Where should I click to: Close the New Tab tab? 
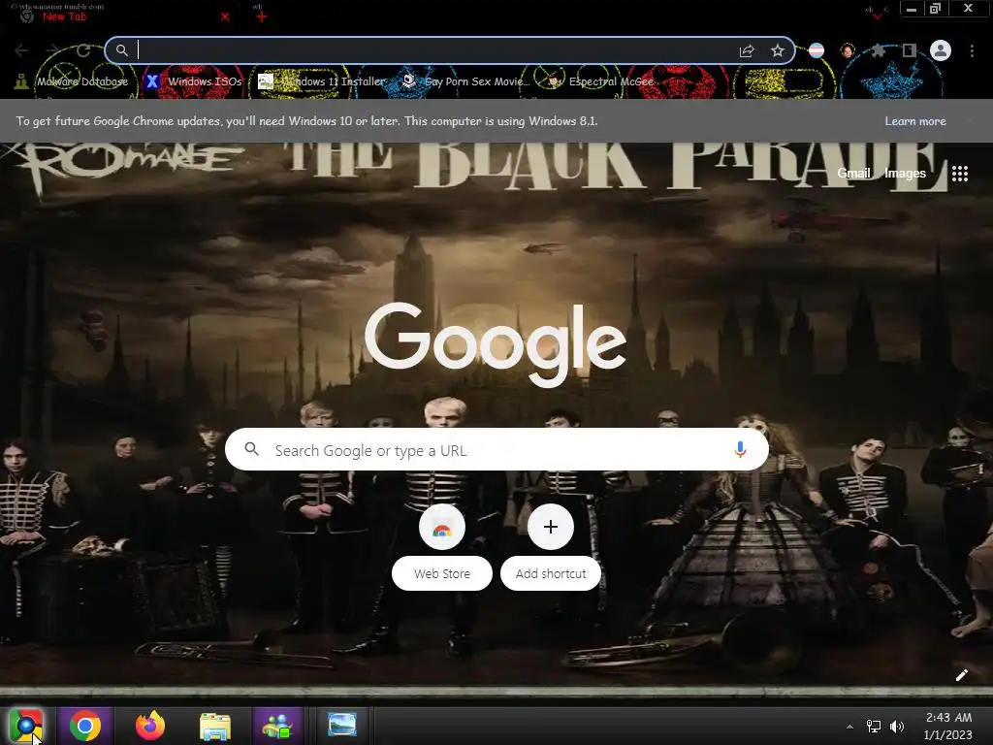point(225,17)
